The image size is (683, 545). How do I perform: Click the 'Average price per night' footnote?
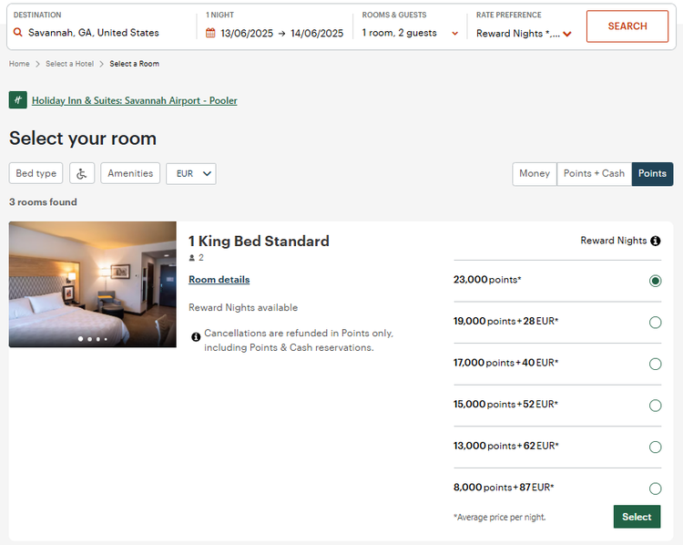click(500, 517)
